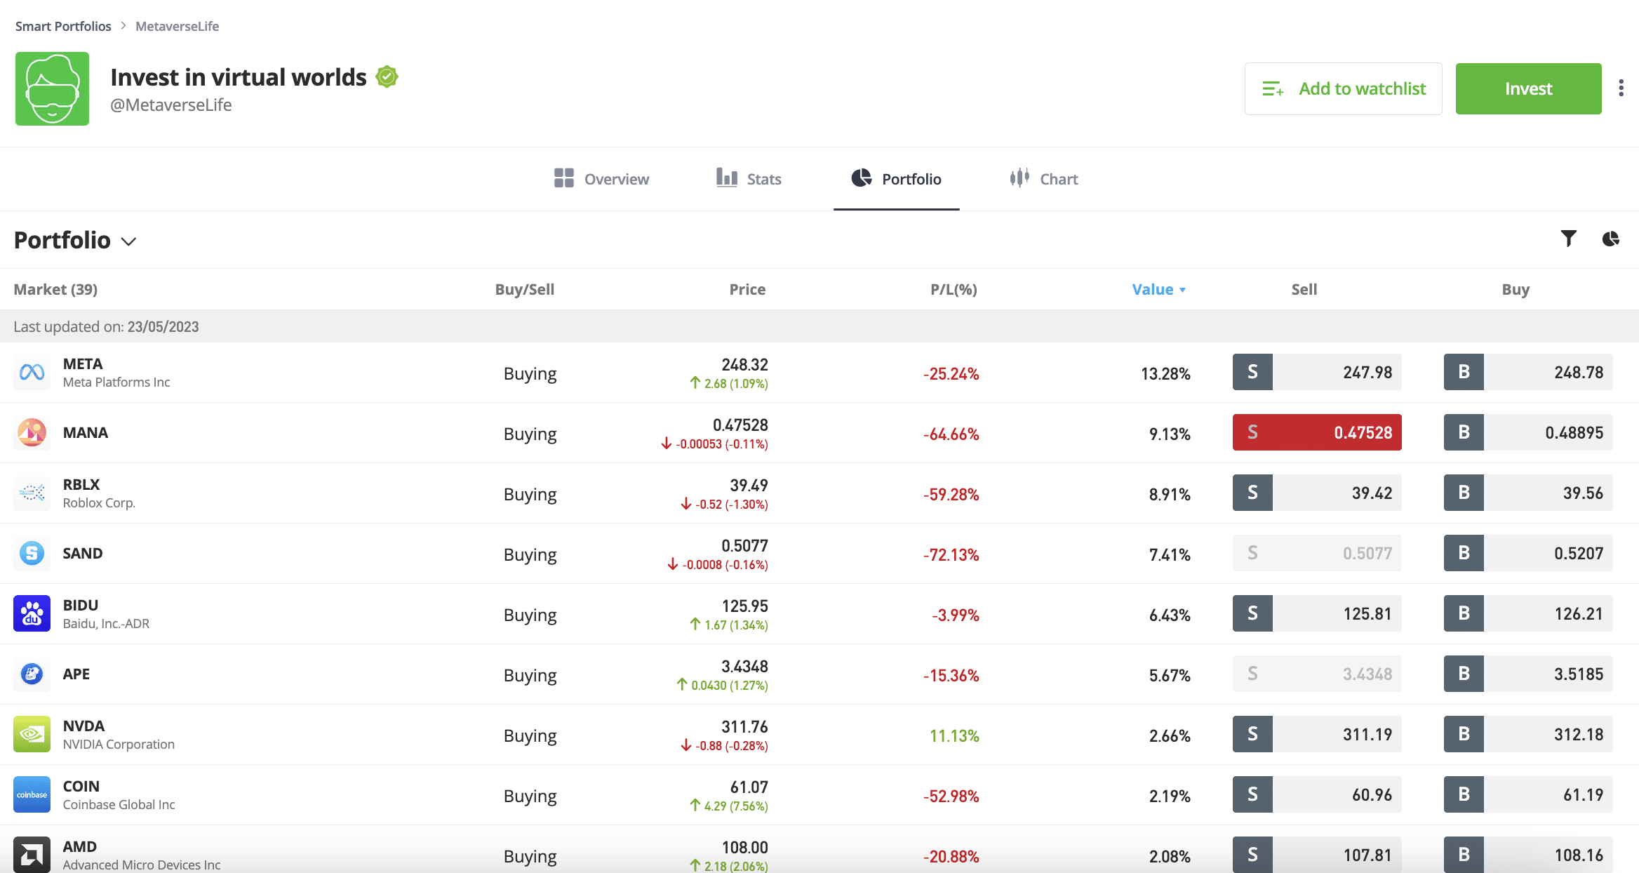Click the green verified badge icon
This screenshot has width=1639, height=873.
pyautogui.click(x=387, y=76)
